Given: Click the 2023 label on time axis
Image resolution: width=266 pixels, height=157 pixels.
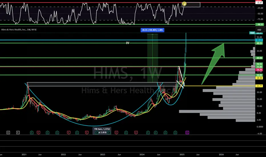Looking at the screenshot, I should click(x=102, y=155).
